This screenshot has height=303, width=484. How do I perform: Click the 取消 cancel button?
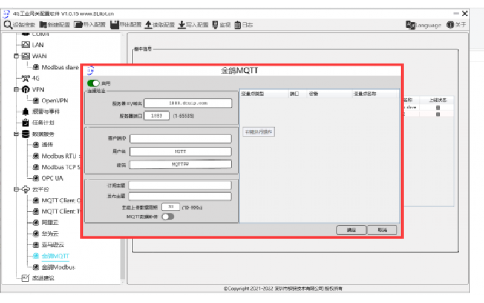coord(382,230)
